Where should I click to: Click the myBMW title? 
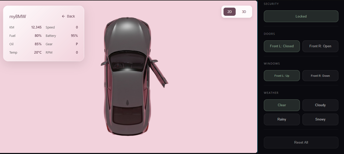(18, 17)
